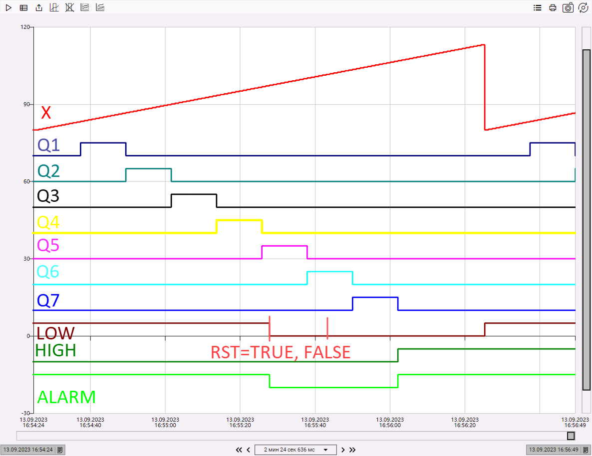Step forward with the single right arrow

pos(343,449)
